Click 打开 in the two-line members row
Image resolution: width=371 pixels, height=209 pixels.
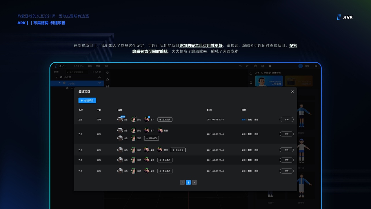click(287, 134)
